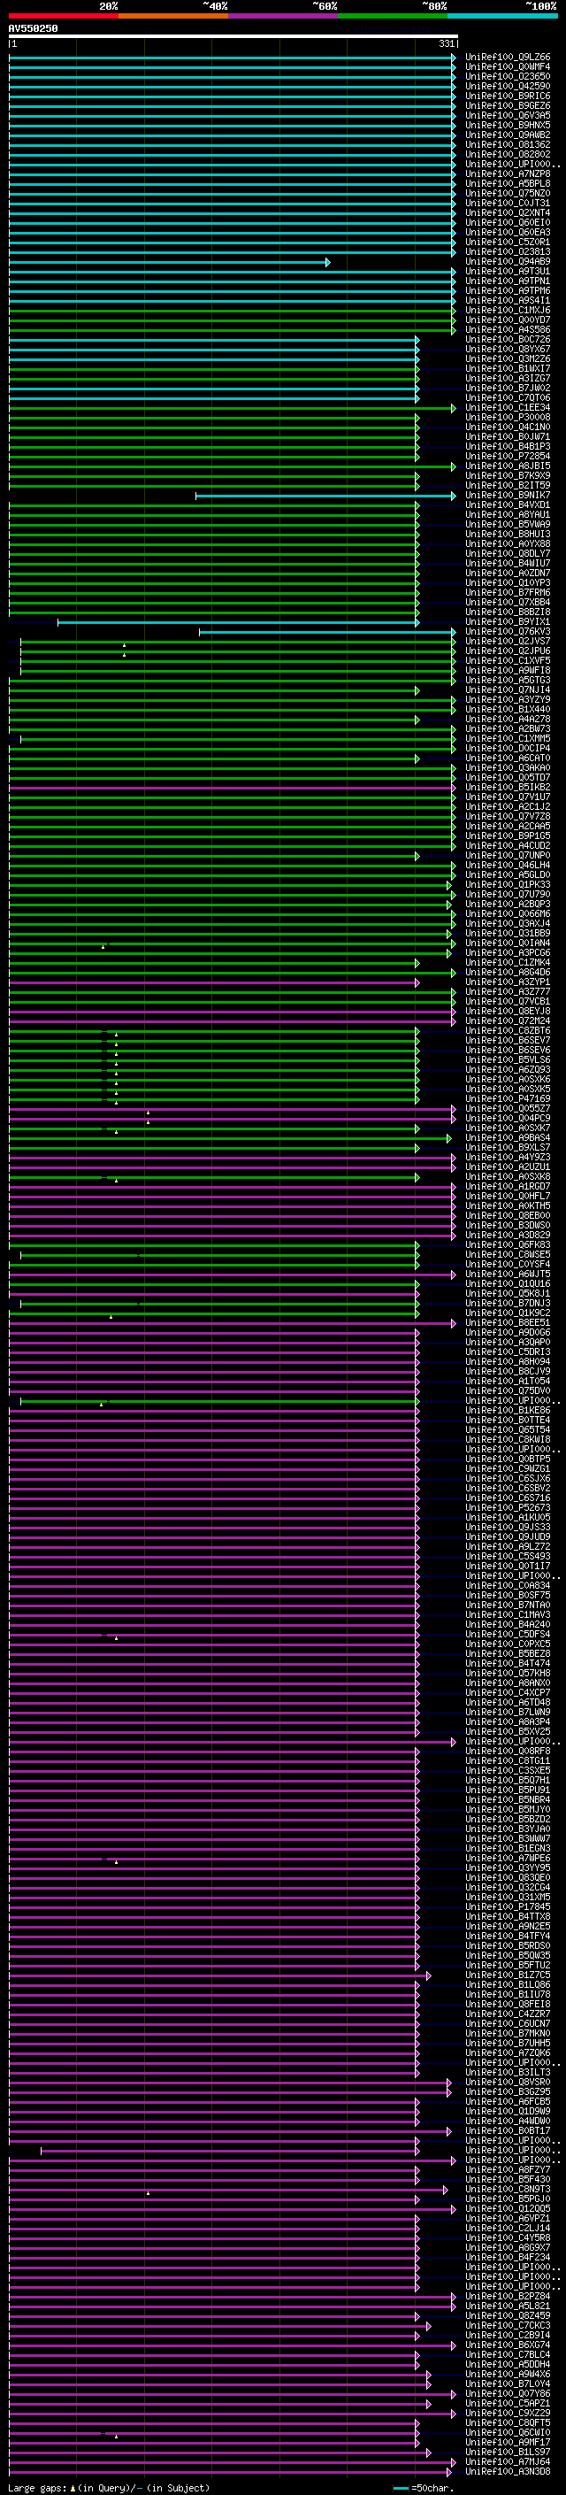566x2495 pixels.
Task: Select the UniRef100_A9TPN1 label
Action: click(x=508, y=281)
